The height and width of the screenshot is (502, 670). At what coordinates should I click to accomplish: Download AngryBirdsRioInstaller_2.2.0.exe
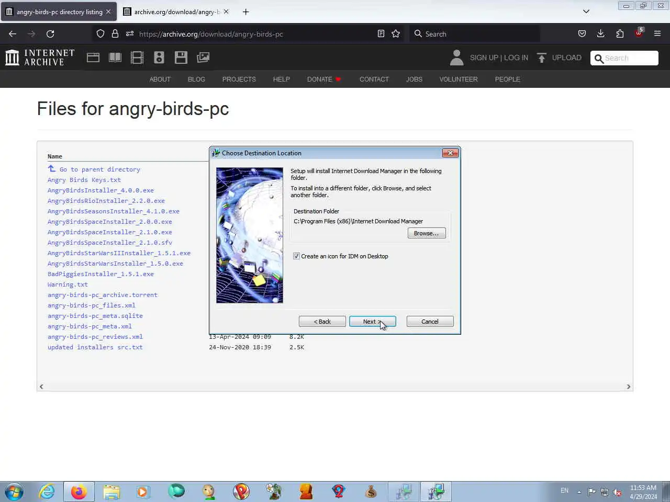click(x=106, y=201)
